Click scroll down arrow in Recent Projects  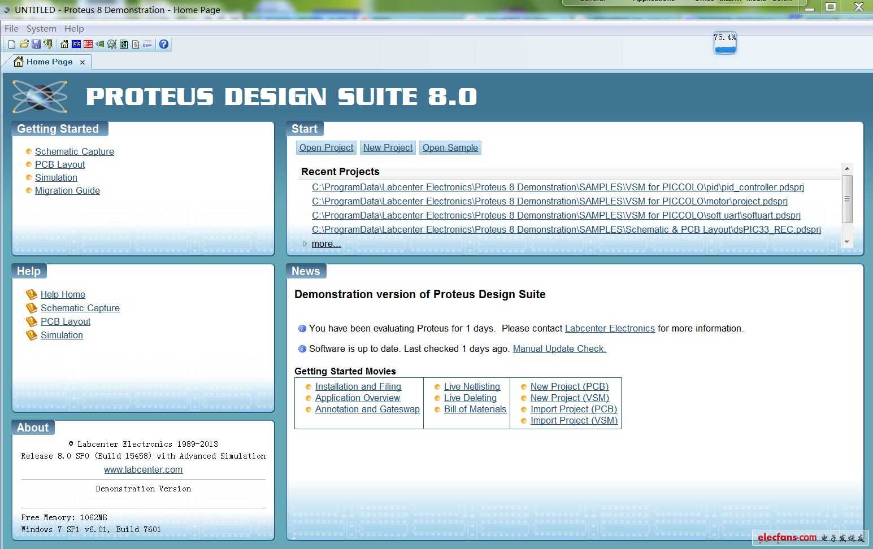coord(846,242)
